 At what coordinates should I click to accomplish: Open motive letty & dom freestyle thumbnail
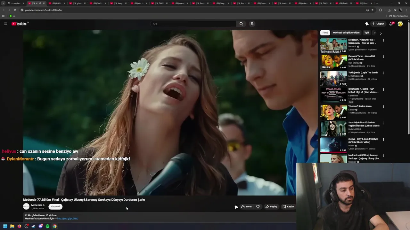(x=333, y=145)
